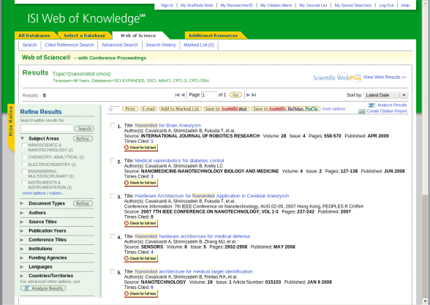The image size is (430, 305).
Task: Click Hide Refine side tab
Action: [x=11, y=128]
